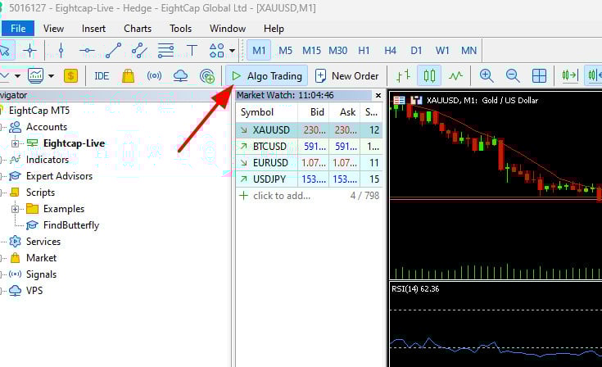Toggle the Algo Trading button

pyautogui.click(x=266, y=76)
